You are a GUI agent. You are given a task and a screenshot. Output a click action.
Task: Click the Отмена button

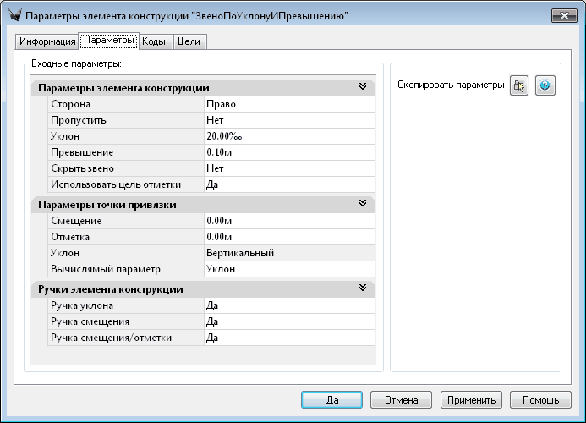coord(401,399)
